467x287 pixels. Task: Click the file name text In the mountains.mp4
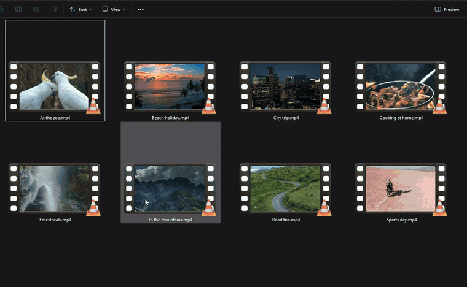[170, 220]
